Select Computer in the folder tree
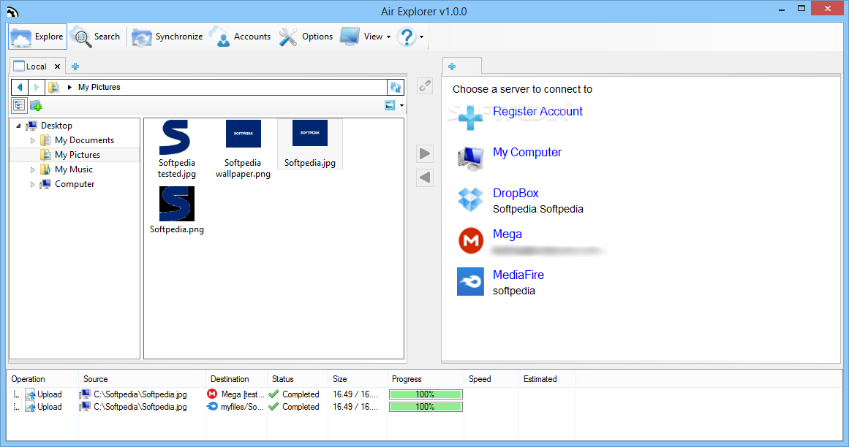This screenshot has height=447, width=849. (75, 184)
